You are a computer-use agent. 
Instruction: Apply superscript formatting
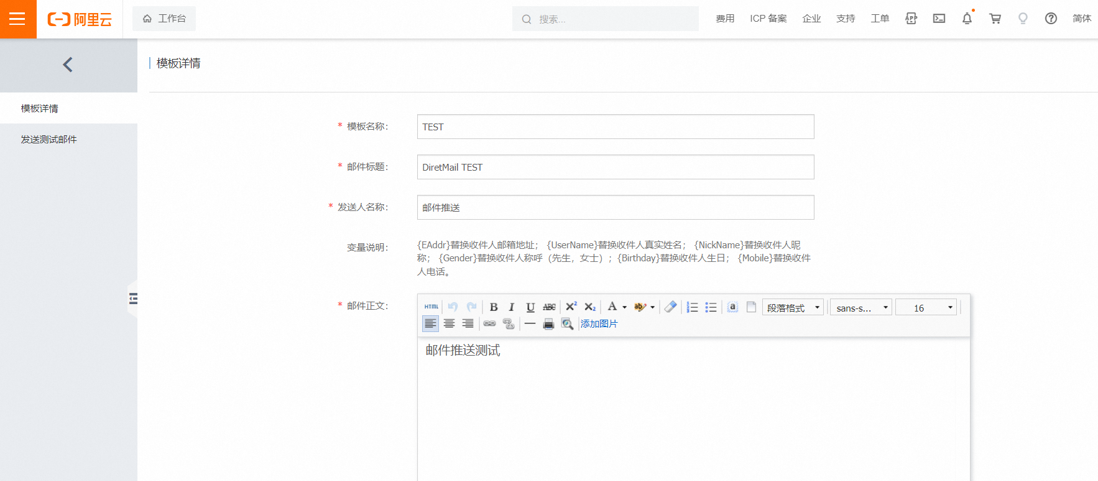[571, 307]
